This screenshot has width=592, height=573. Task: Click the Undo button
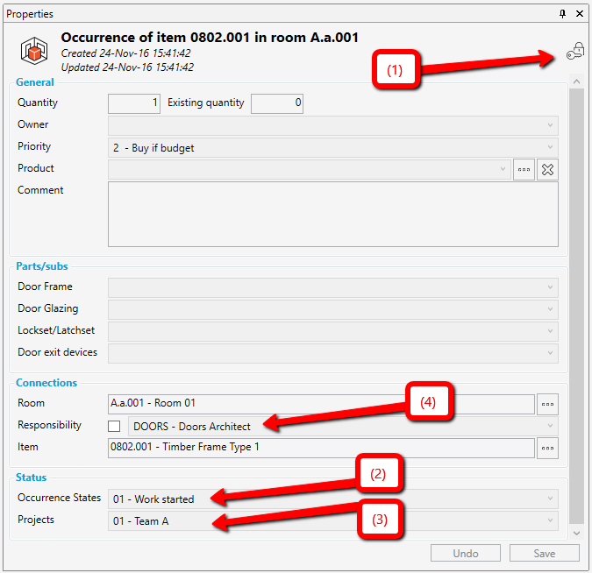tap(466, 553)
